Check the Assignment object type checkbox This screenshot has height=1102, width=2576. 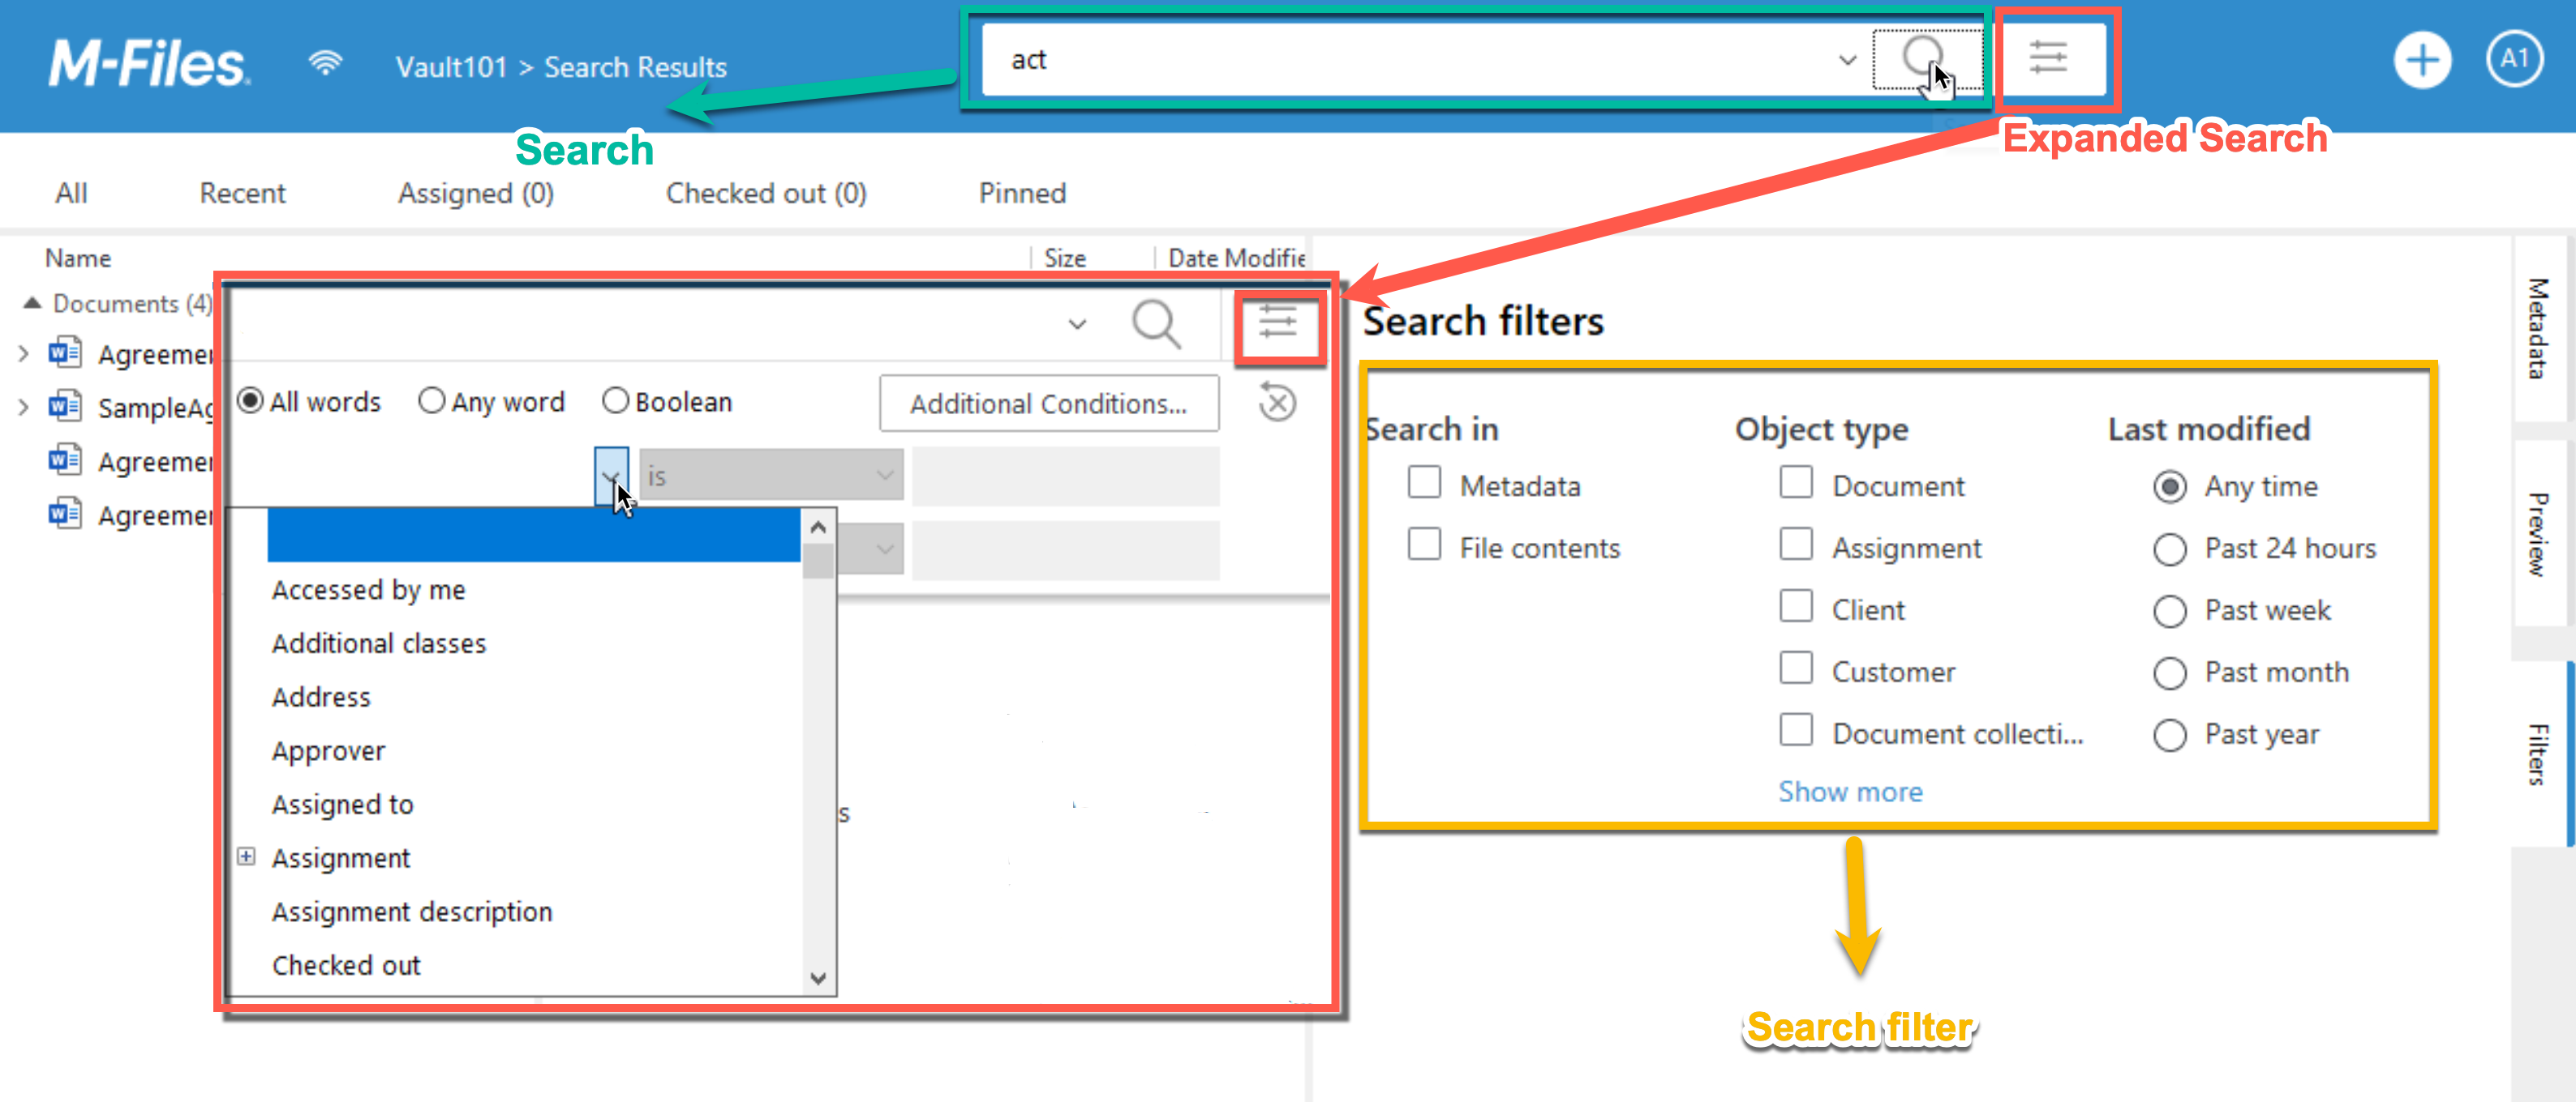click(x=1796, y=545)
